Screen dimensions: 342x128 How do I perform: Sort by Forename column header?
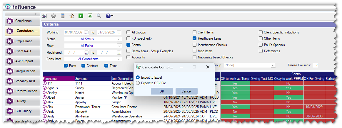(59, 79)
